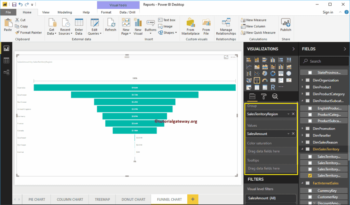Select the funnel chart visualization icon
This screenshot has width=350, height=205.
pyautogui.click(x=257, y=80)
